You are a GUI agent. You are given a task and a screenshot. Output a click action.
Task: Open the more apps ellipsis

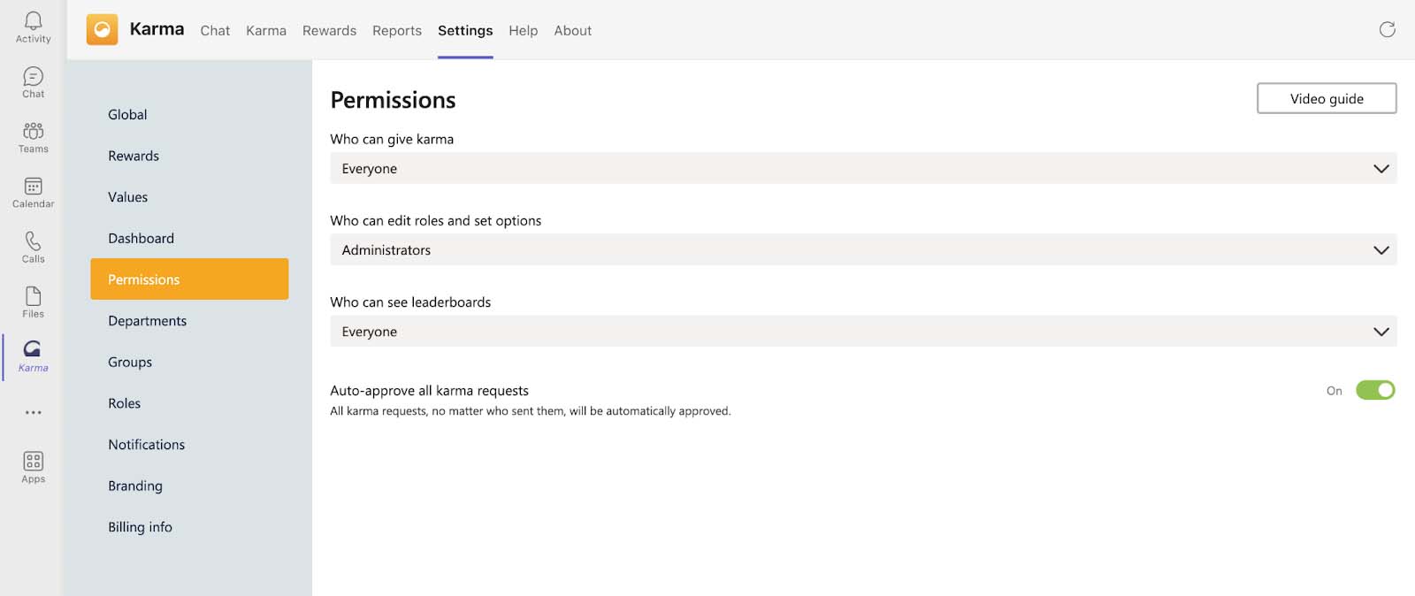(33, 412)
